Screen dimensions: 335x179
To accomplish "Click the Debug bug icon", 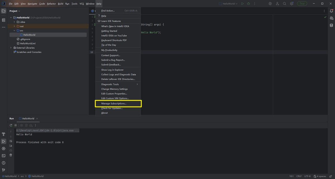I will tap(248, 4).
